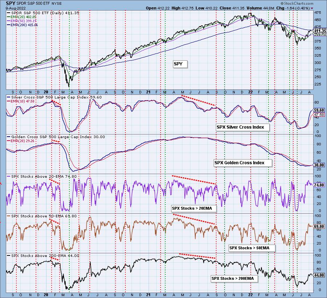Click the 225 price axis label
This screenshot has height=298, width=327.
point(318,84)
